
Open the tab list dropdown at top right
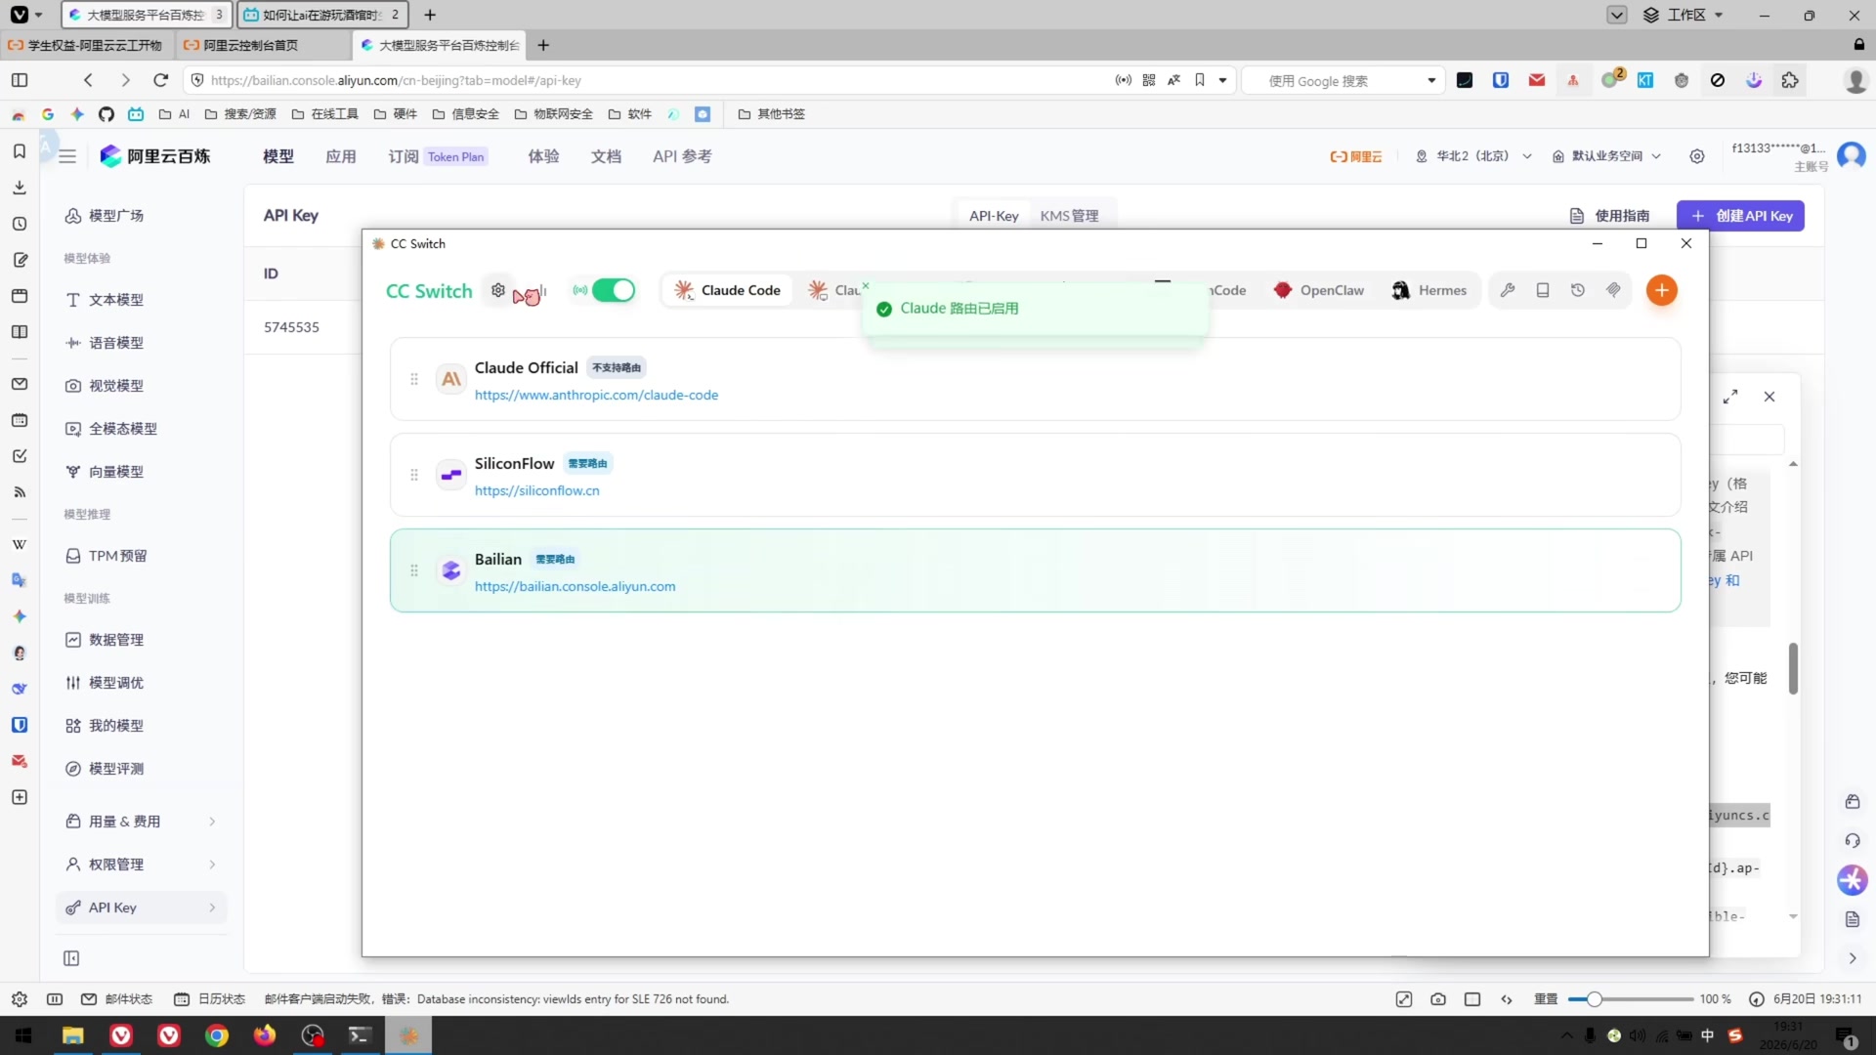[x=1617, y=15]
